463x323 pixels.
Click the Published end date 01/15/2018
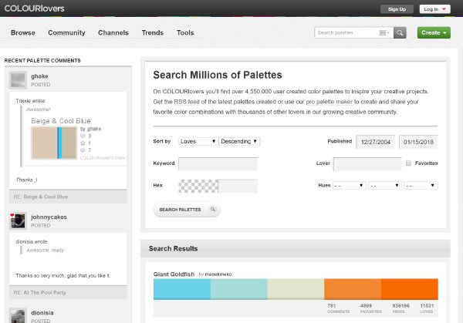point(418,142)
